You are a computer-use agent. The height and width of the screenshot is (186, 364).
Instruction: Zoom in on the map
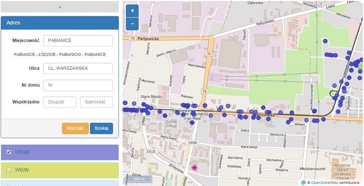[132, 11]
